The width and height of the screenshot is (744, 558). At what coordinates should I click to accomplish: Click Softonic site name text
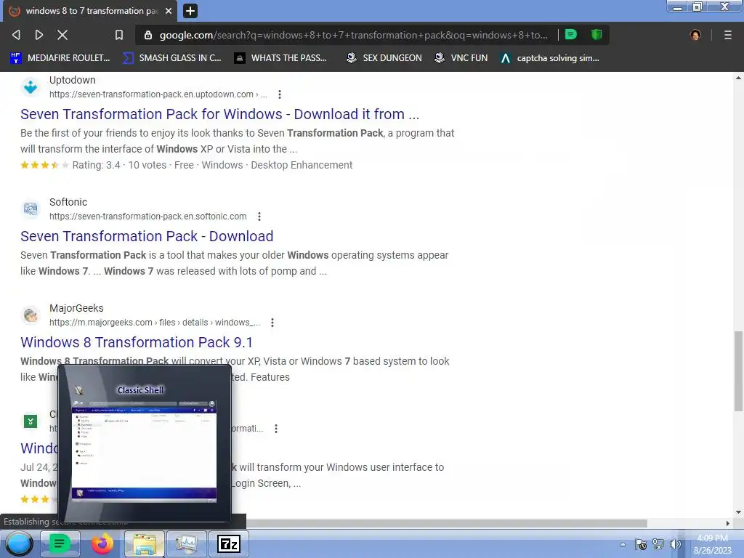point(68,202)
